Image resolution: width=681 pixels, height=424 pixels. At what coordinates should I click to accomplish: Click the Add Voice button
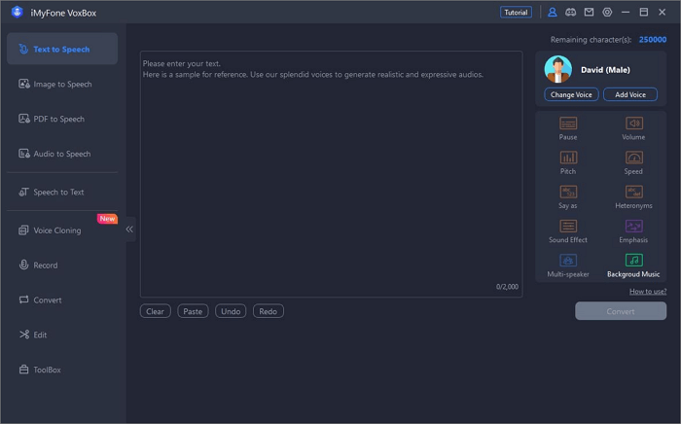coord(629,94)
